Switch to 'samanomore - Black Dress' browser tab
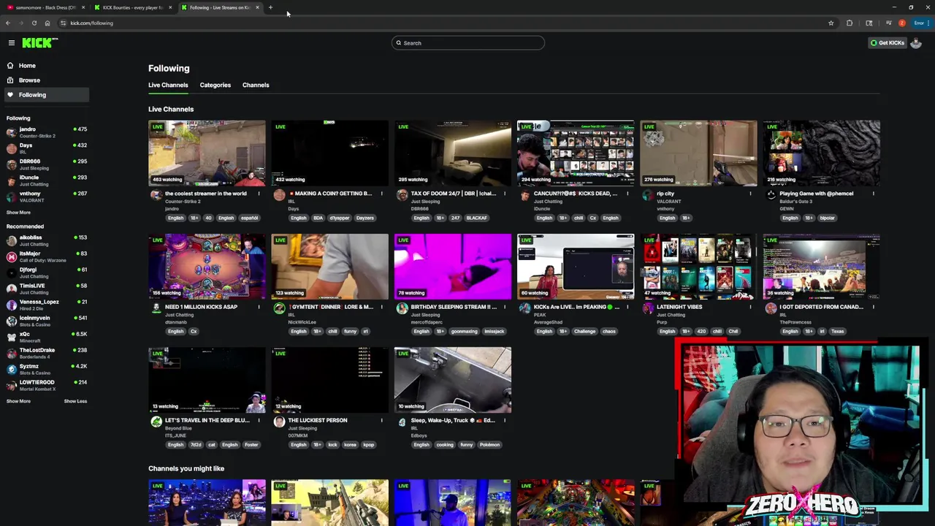 [45, 7]
